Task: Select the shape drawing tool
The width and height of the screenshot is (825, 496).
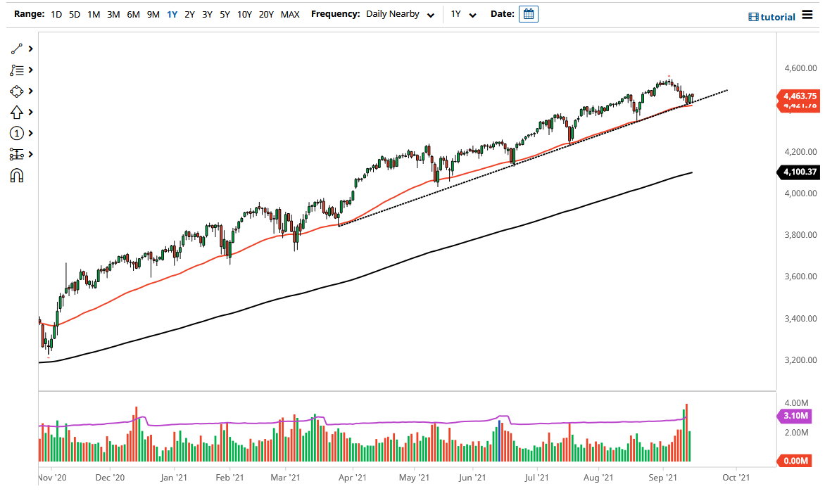Action: click(15, 91)
